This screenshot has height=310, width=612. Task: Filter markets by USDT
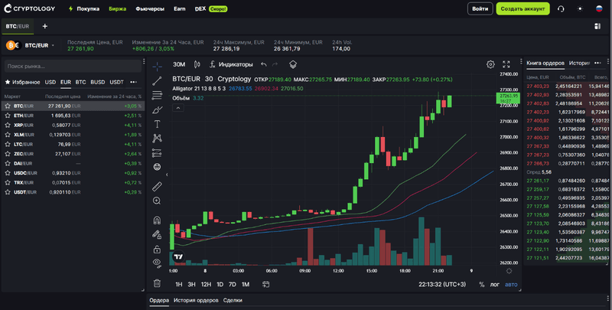[117, 82]
